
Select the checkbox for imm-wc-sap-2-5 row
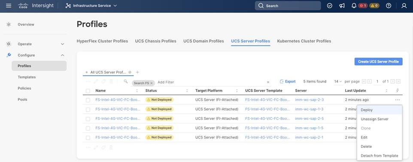[x=88, y=119]
